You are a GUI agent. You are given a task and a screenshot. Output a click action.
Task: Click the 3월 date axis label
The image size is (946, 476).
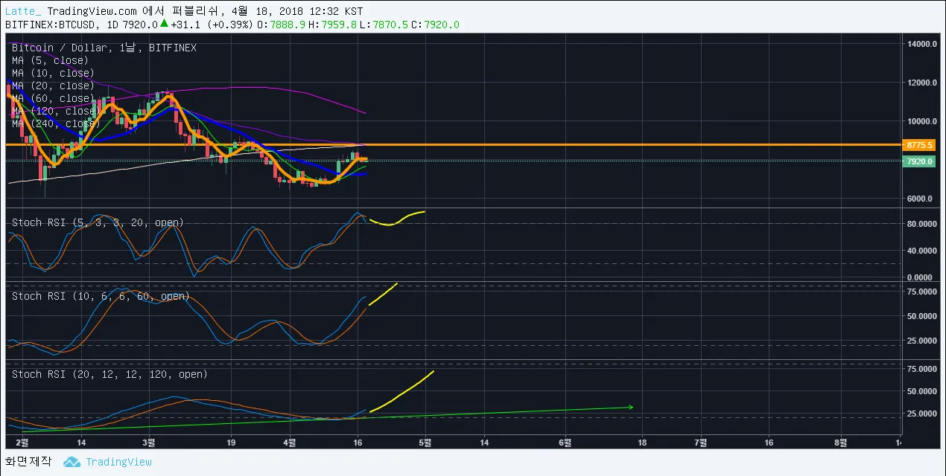(x=148, y=442)
